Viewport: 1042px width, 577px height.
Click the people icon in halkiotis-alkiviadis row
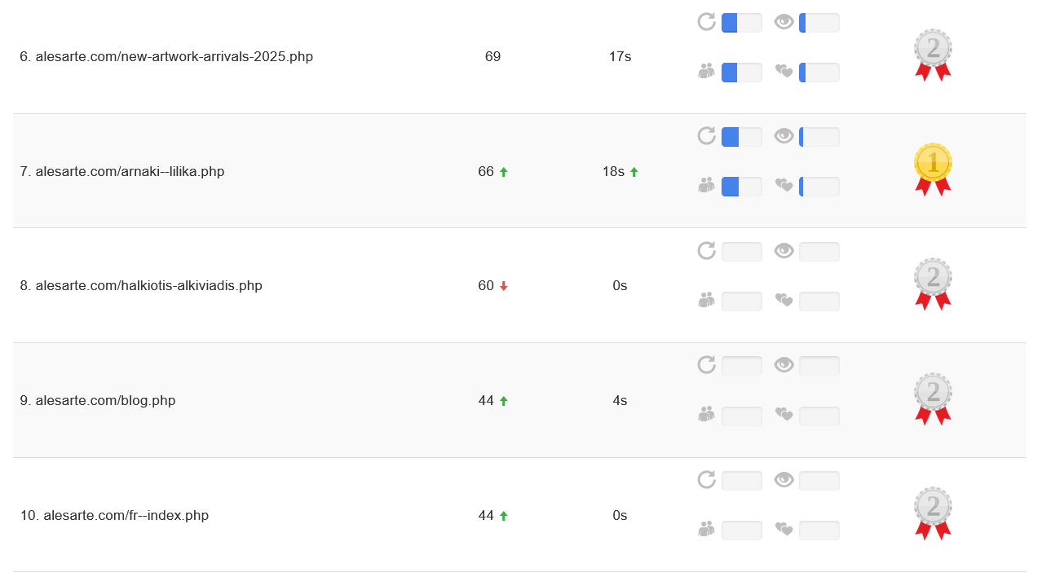click(706, 301)
